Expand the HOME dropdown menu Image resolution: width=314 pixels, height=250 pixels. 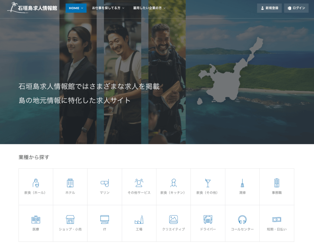(76, 8)
